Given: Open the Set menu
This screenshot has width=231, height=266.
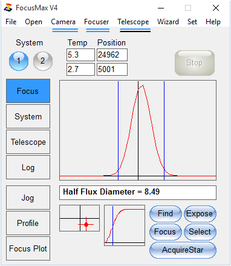Looking at the screenshot, I should [x=192, y=22].
